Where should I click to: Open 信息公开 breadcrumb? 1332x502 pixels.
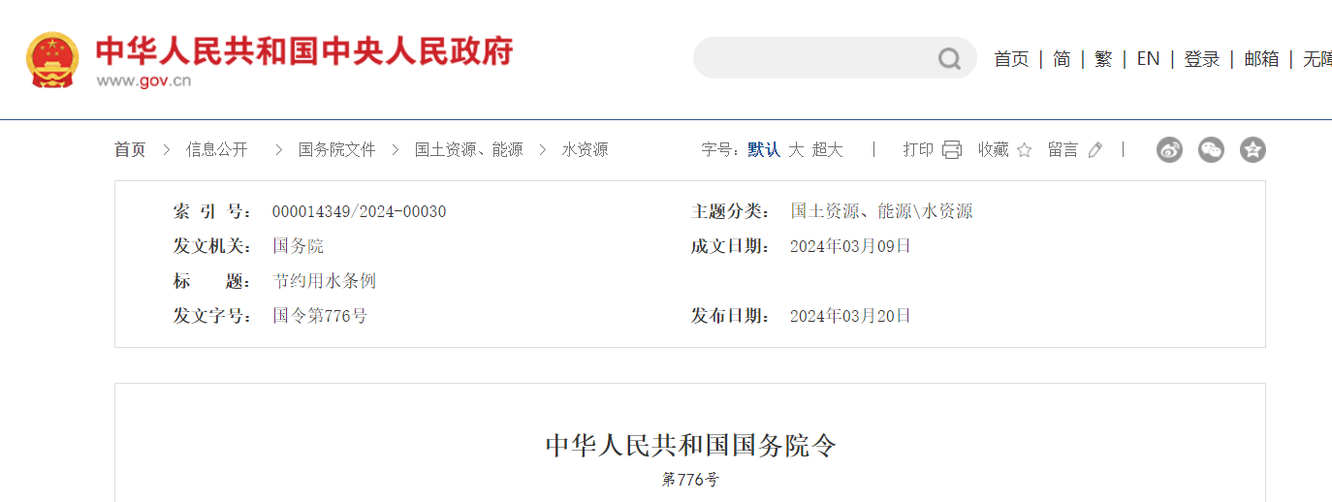(x=217, y=149)
